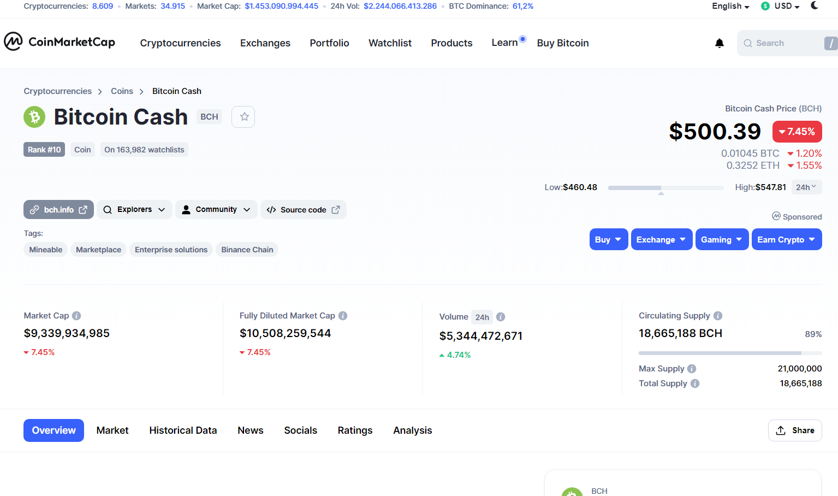Click the Learn notification dot
Viewport: 838px width, 496px height.
(522, 39)
